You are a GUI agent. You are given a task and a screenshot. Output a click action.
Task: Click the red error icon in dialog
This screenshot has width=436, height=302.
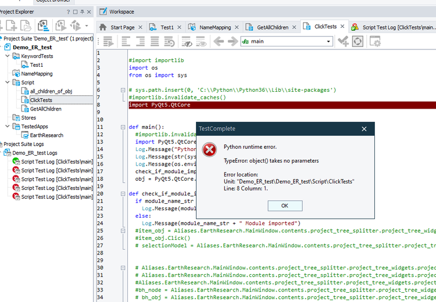209,150
